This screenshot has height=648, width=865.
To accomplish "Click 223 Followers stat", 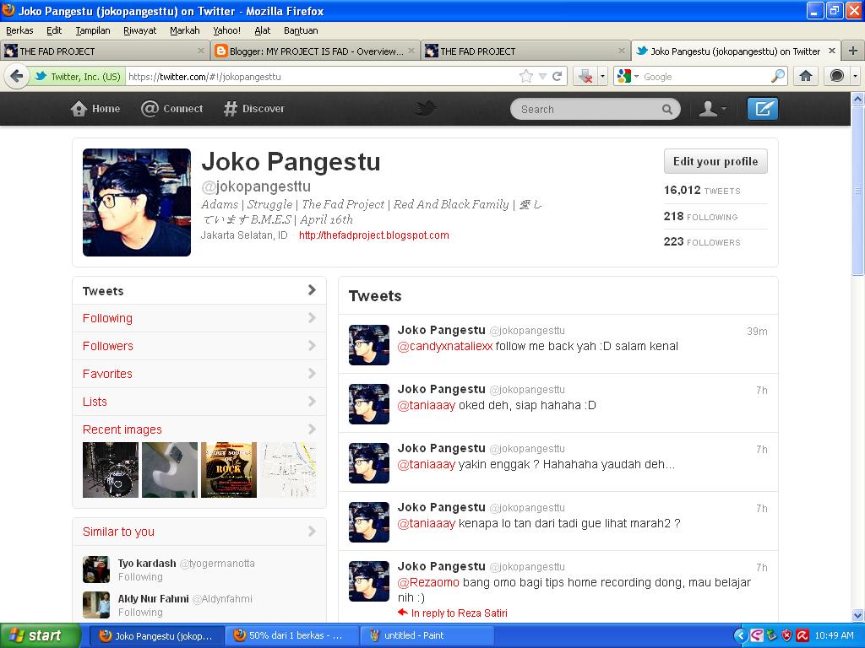I will pos(702,242).
